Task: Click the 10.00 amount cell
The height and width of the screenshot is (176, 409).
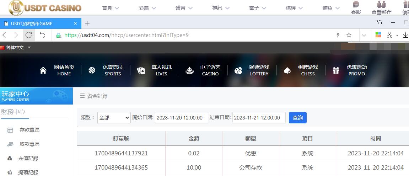Action: (194, 167)
